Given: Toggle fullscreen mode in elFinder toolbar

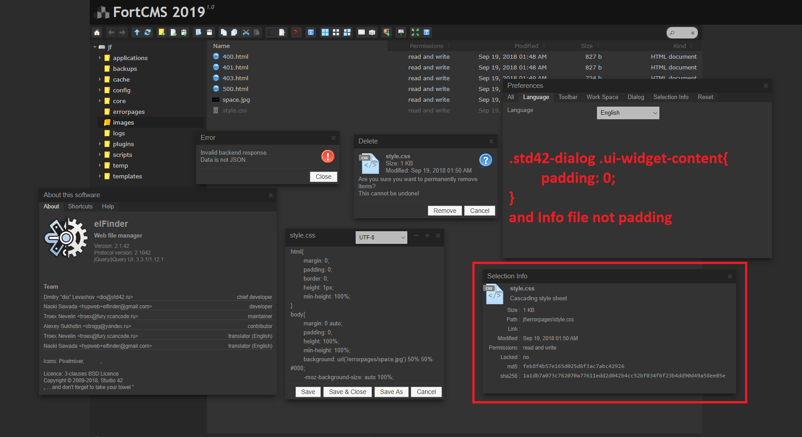Looking at the screenshot, I should [x=415, y=32].
